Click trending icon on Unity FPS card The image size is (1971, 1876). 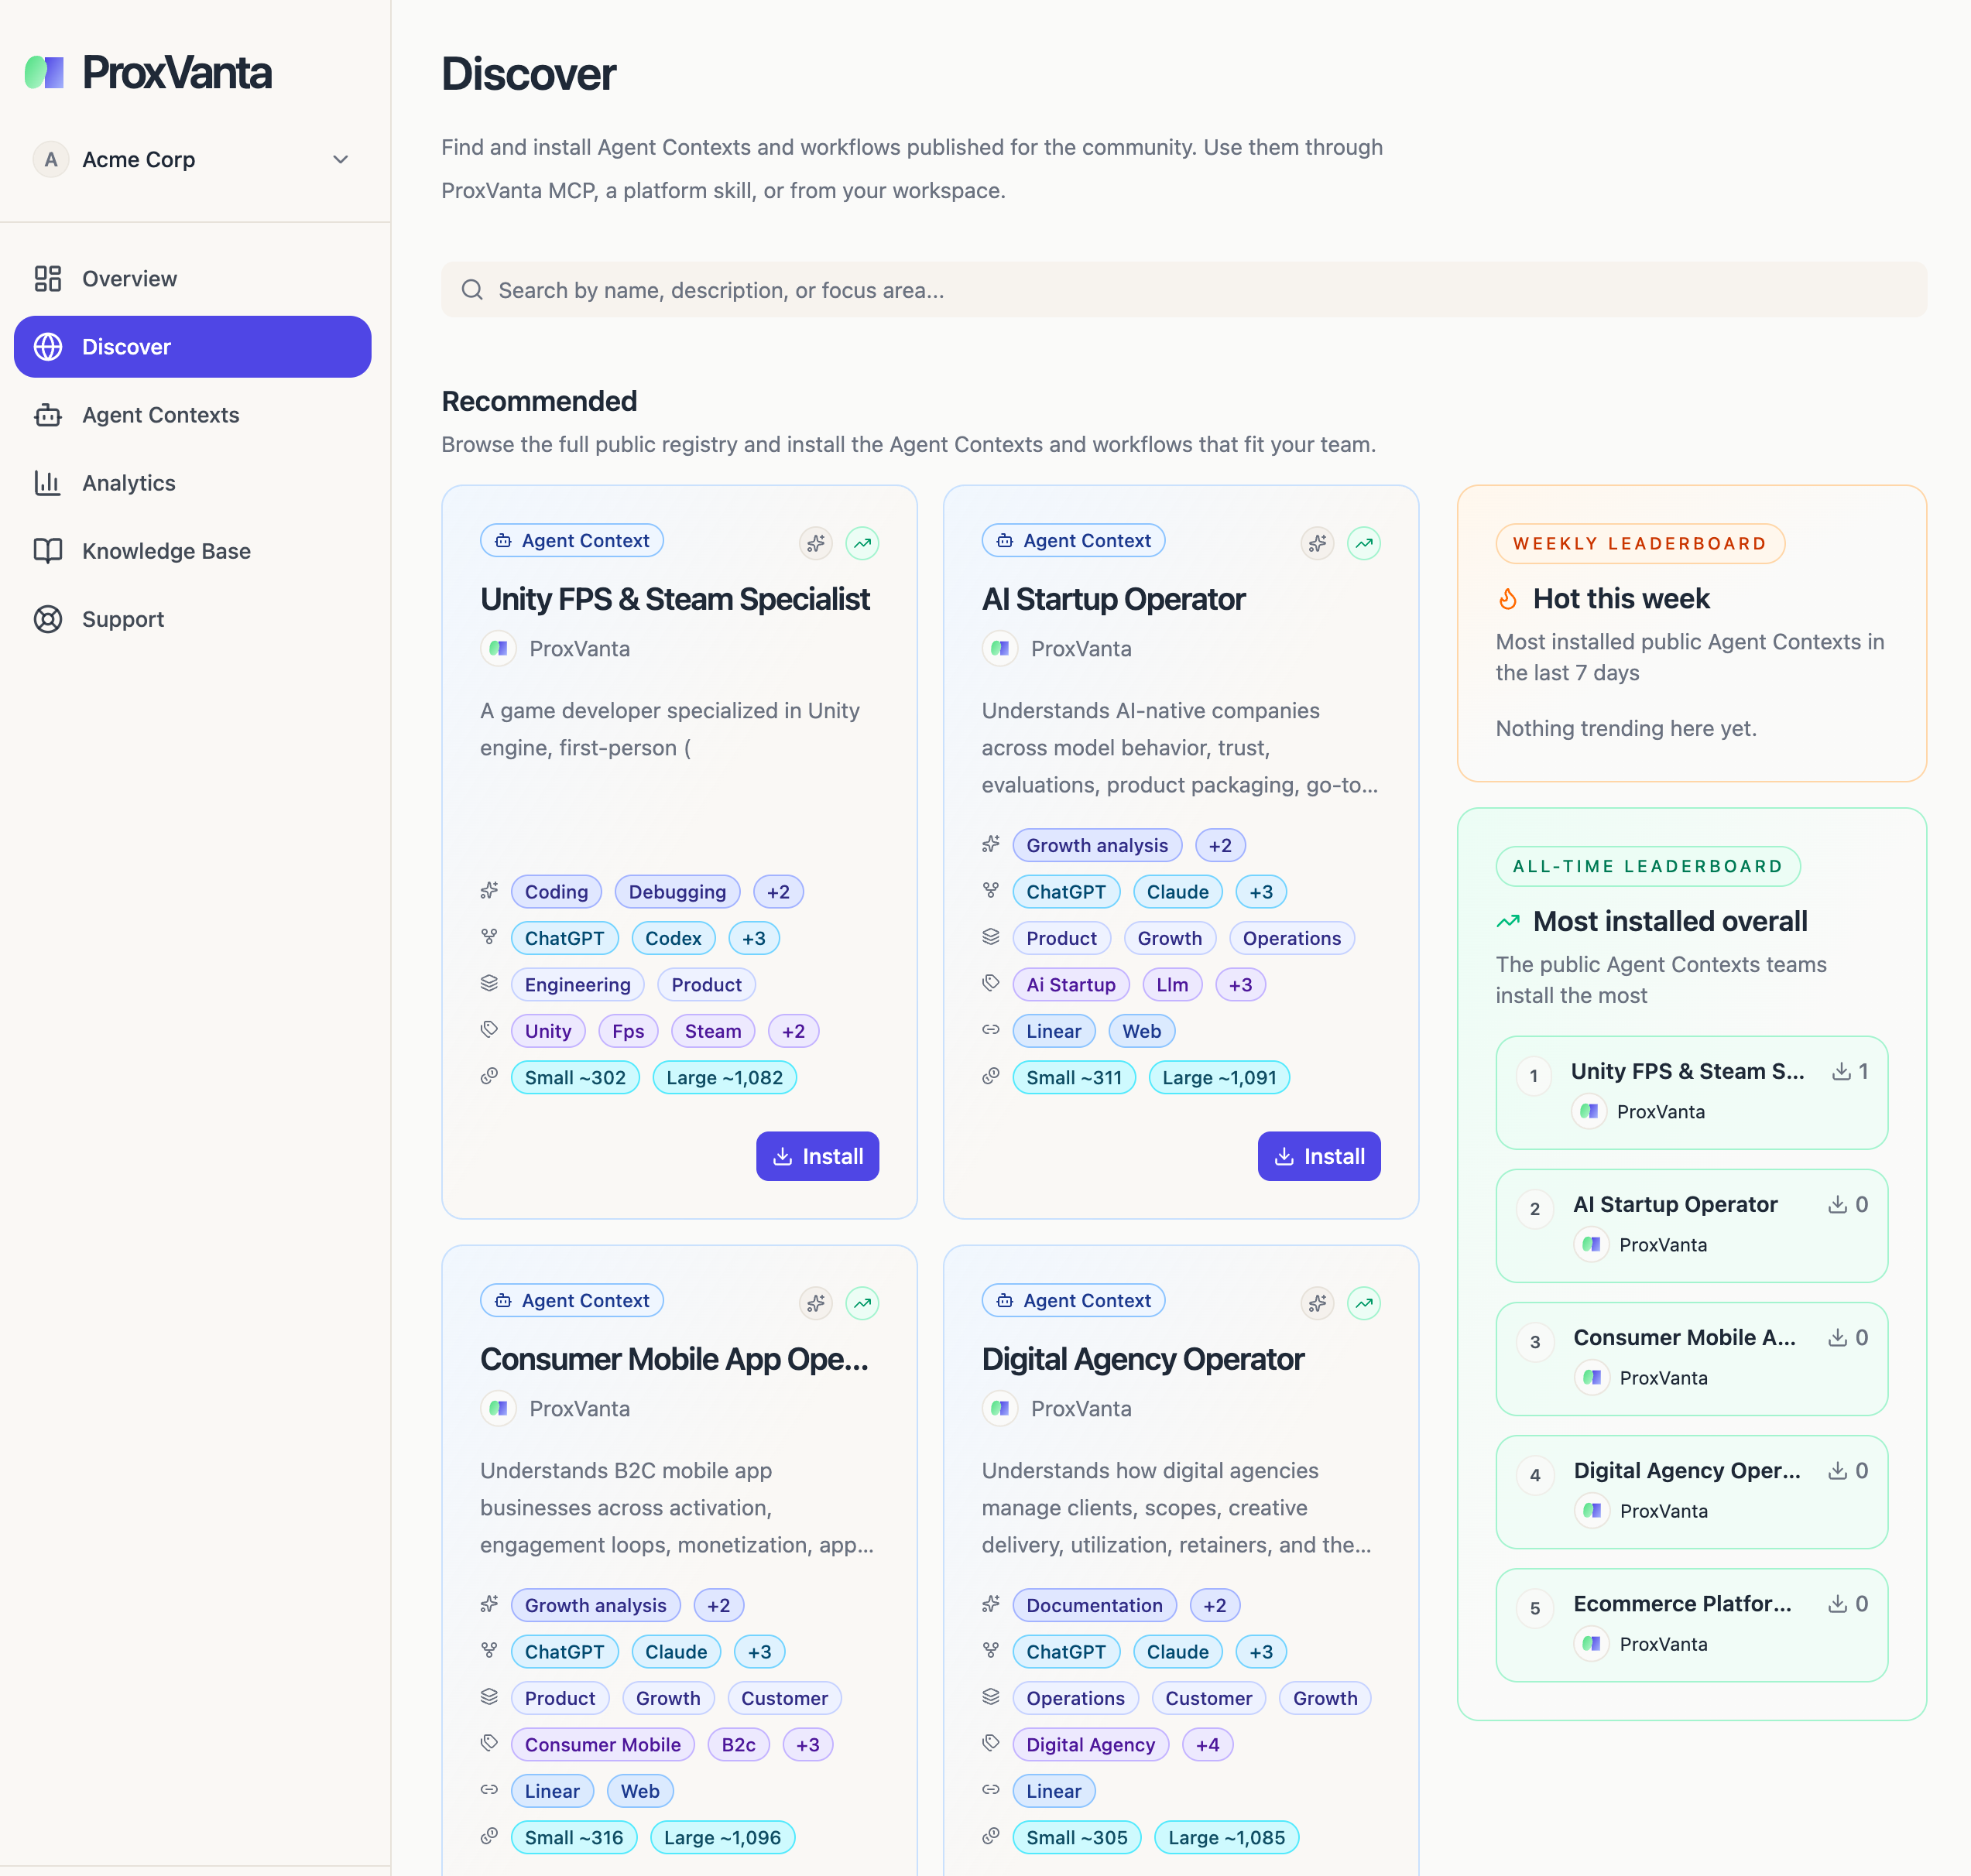tap(862, 543)
